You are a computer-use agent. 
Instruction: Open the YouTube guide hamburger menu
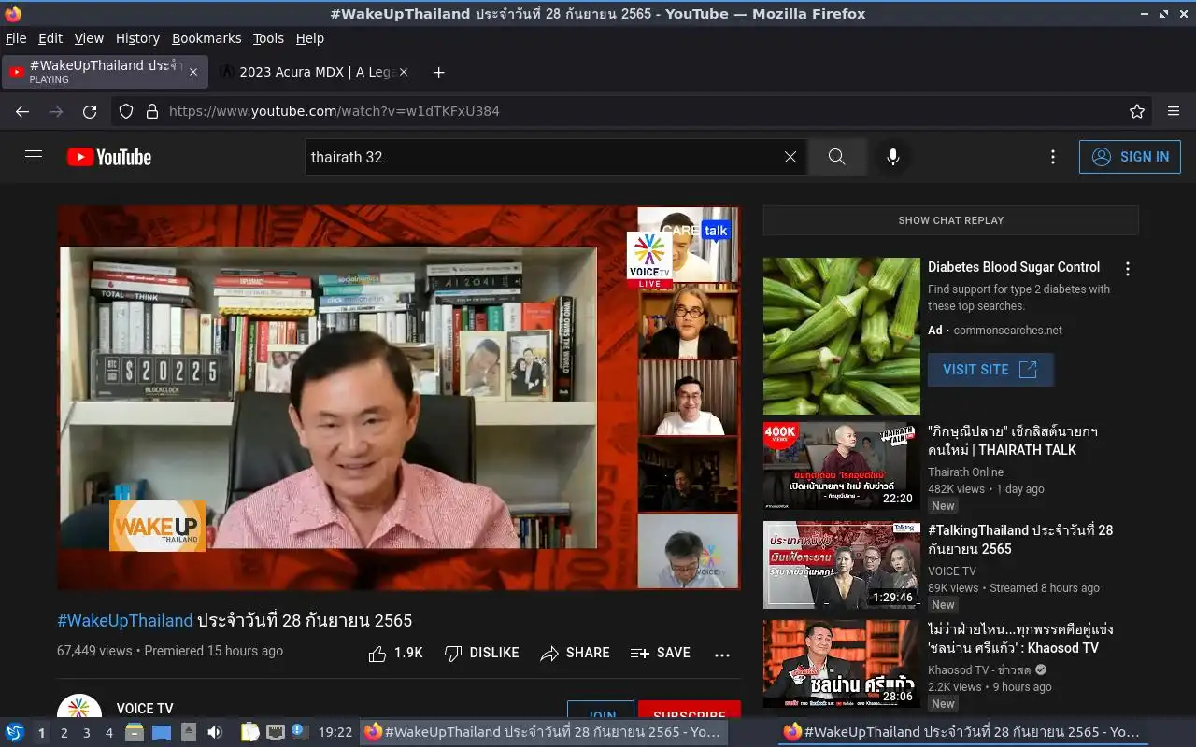pyautogui.click(x=34, y=157)
